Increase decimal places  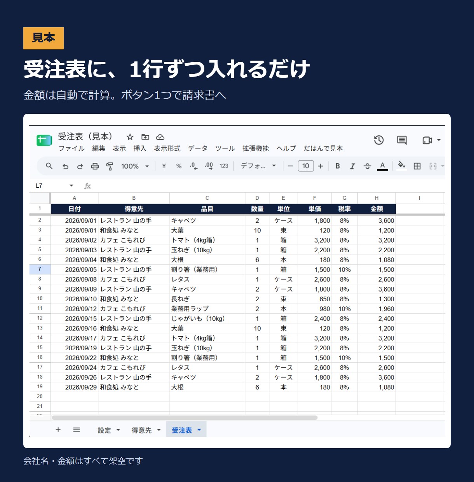(209, 166)
